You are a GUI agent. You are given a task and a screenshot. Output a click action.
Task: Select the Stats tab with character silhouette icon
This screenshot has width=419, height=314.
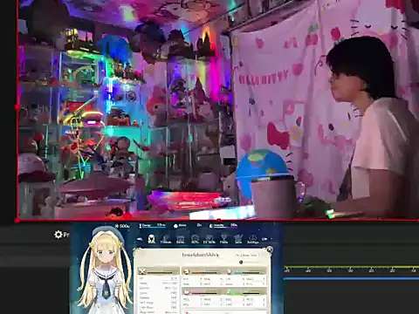(151, 239)
